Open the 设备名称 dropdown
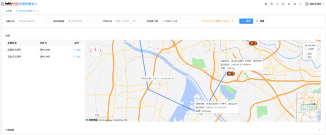 click(32, 21)
